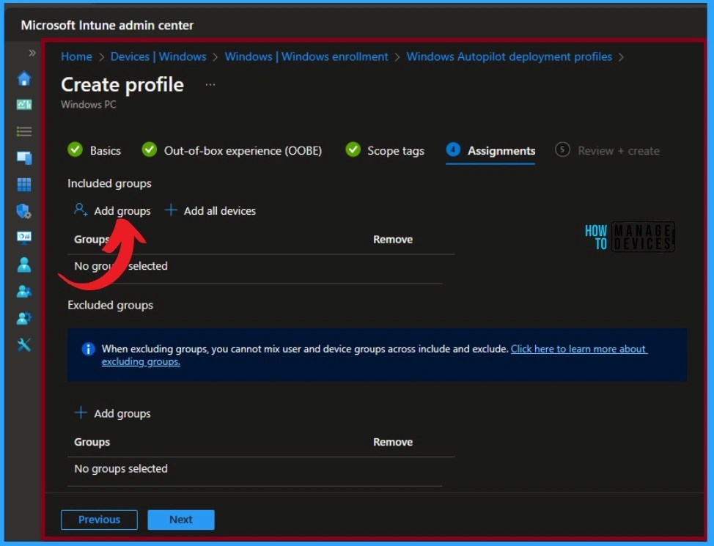Open the Groups sidebar icon

[x=23, y=291]
